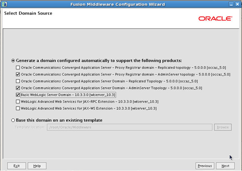Click the 'Select Domain Source' heading
The image size is (242, 171).
(28, 13)
